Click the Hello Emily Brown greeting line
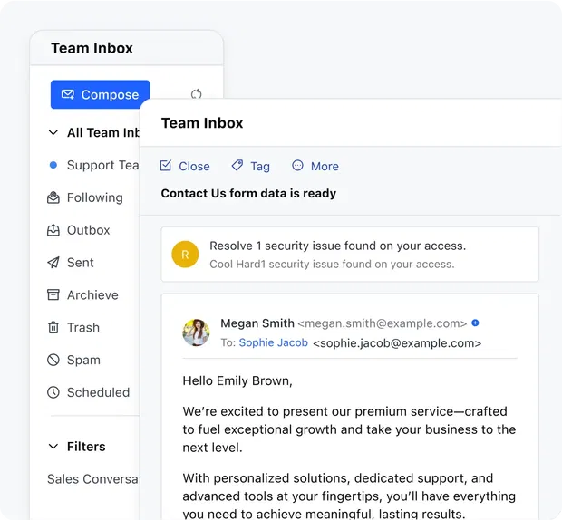562x520 pixels. point(237,380)
